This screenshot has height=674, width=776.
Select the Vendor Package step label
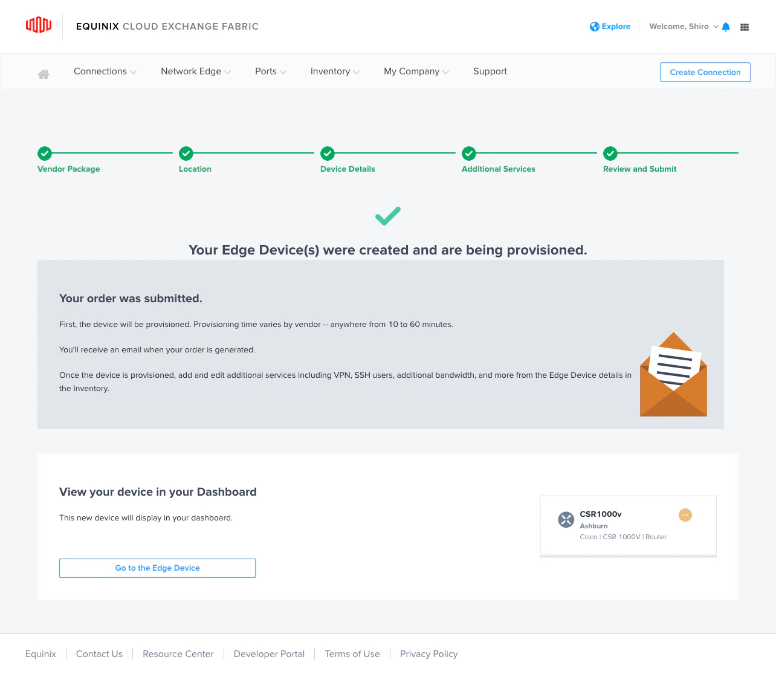click(x=69, y=169)
